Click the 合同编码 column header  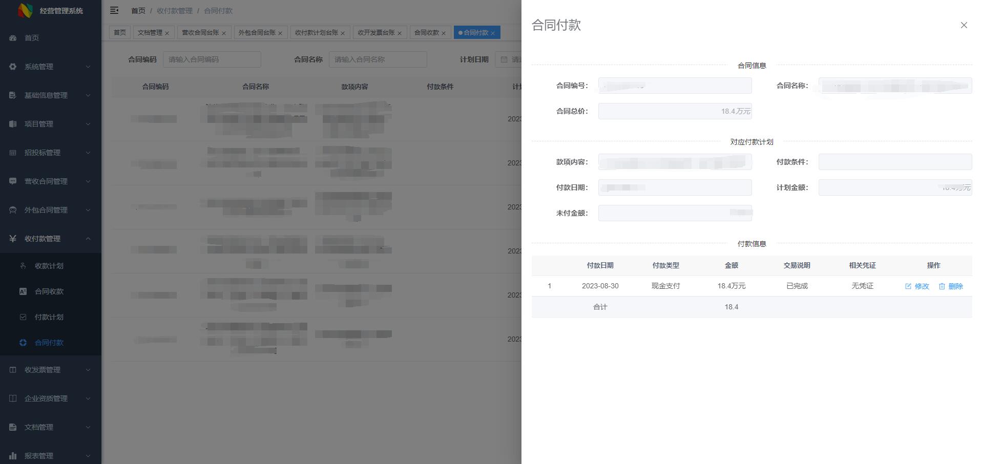click(x=155, y=87)
